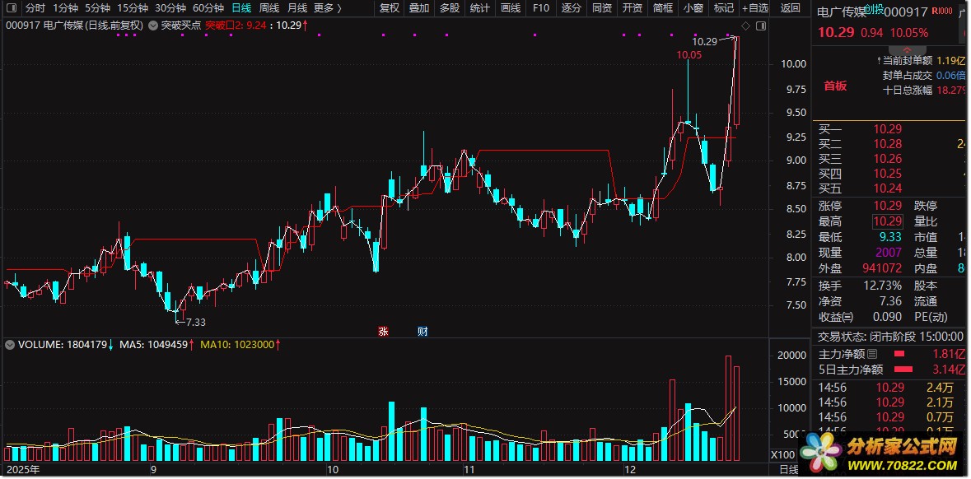Click the 突破口2: 9.24 indicator value
971x479 pixels.
tap(236, 26)
